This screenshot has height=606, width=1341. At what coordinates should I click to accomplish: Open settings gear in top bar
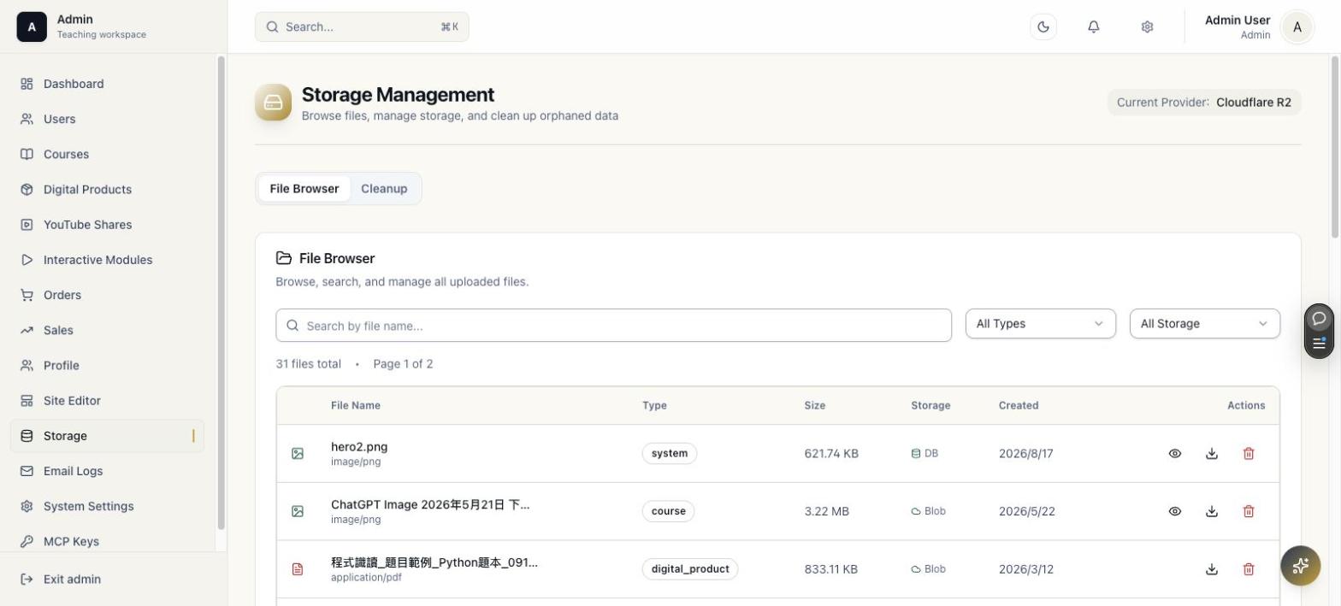click(x=1147, y=26)
